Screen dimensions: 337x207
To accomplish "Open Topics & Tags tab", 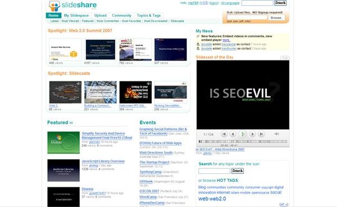I will pyautogui.click(x=149, y=16).
